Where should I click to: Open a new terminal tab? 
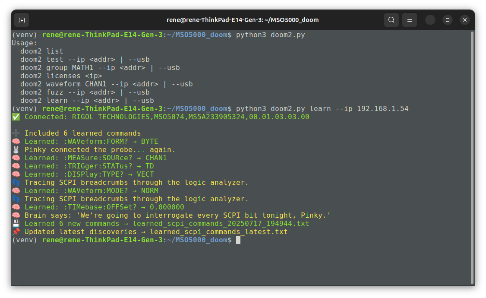(22, 20)
